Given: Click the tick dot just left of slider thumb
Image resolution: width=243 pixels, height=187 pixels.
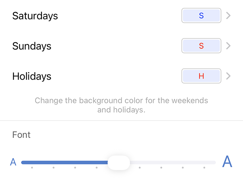Looking at the screenshot, I should click(96, 168).
